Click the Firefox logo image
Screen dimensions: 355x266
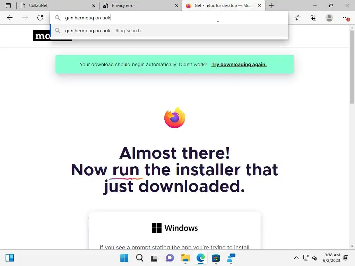pyautogui.click(x=175, y=117)
